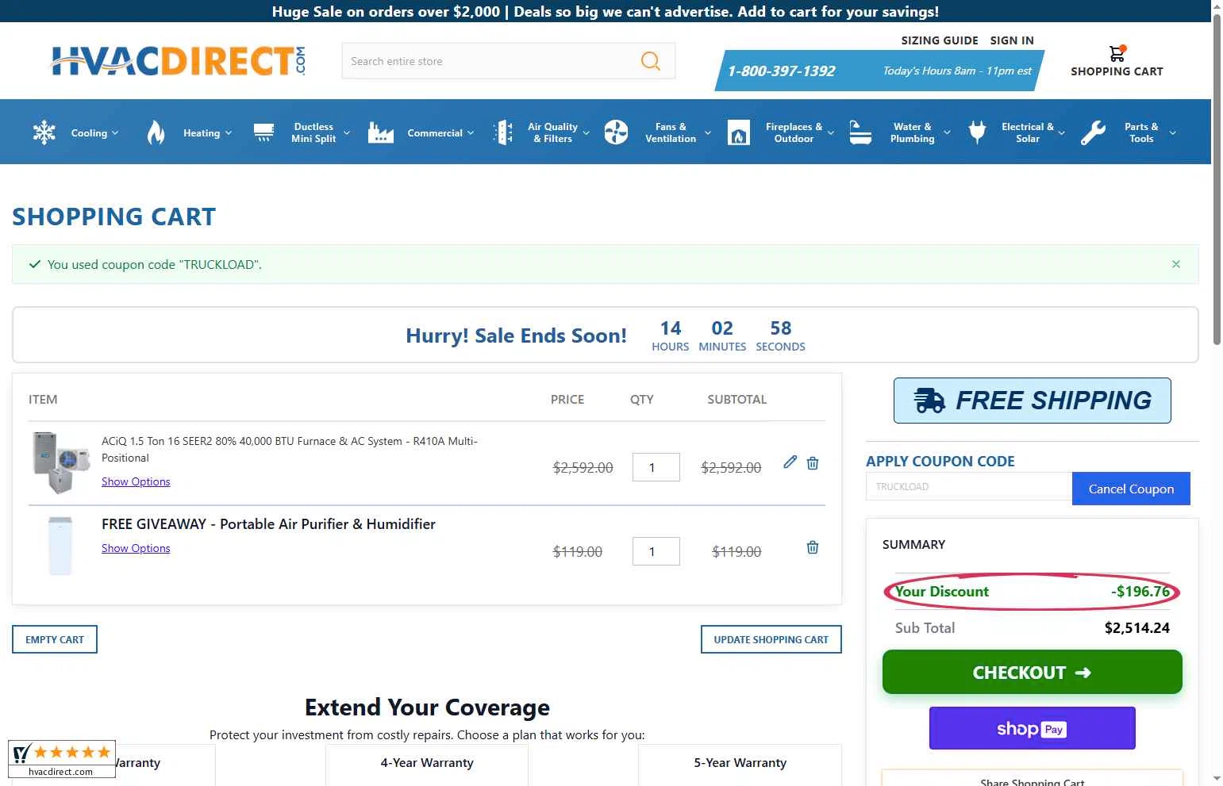The height and width of the screenshot is (786, 1223).
Task: Click the quantity box for ACiQ furnace
Action: pos(656,467)
